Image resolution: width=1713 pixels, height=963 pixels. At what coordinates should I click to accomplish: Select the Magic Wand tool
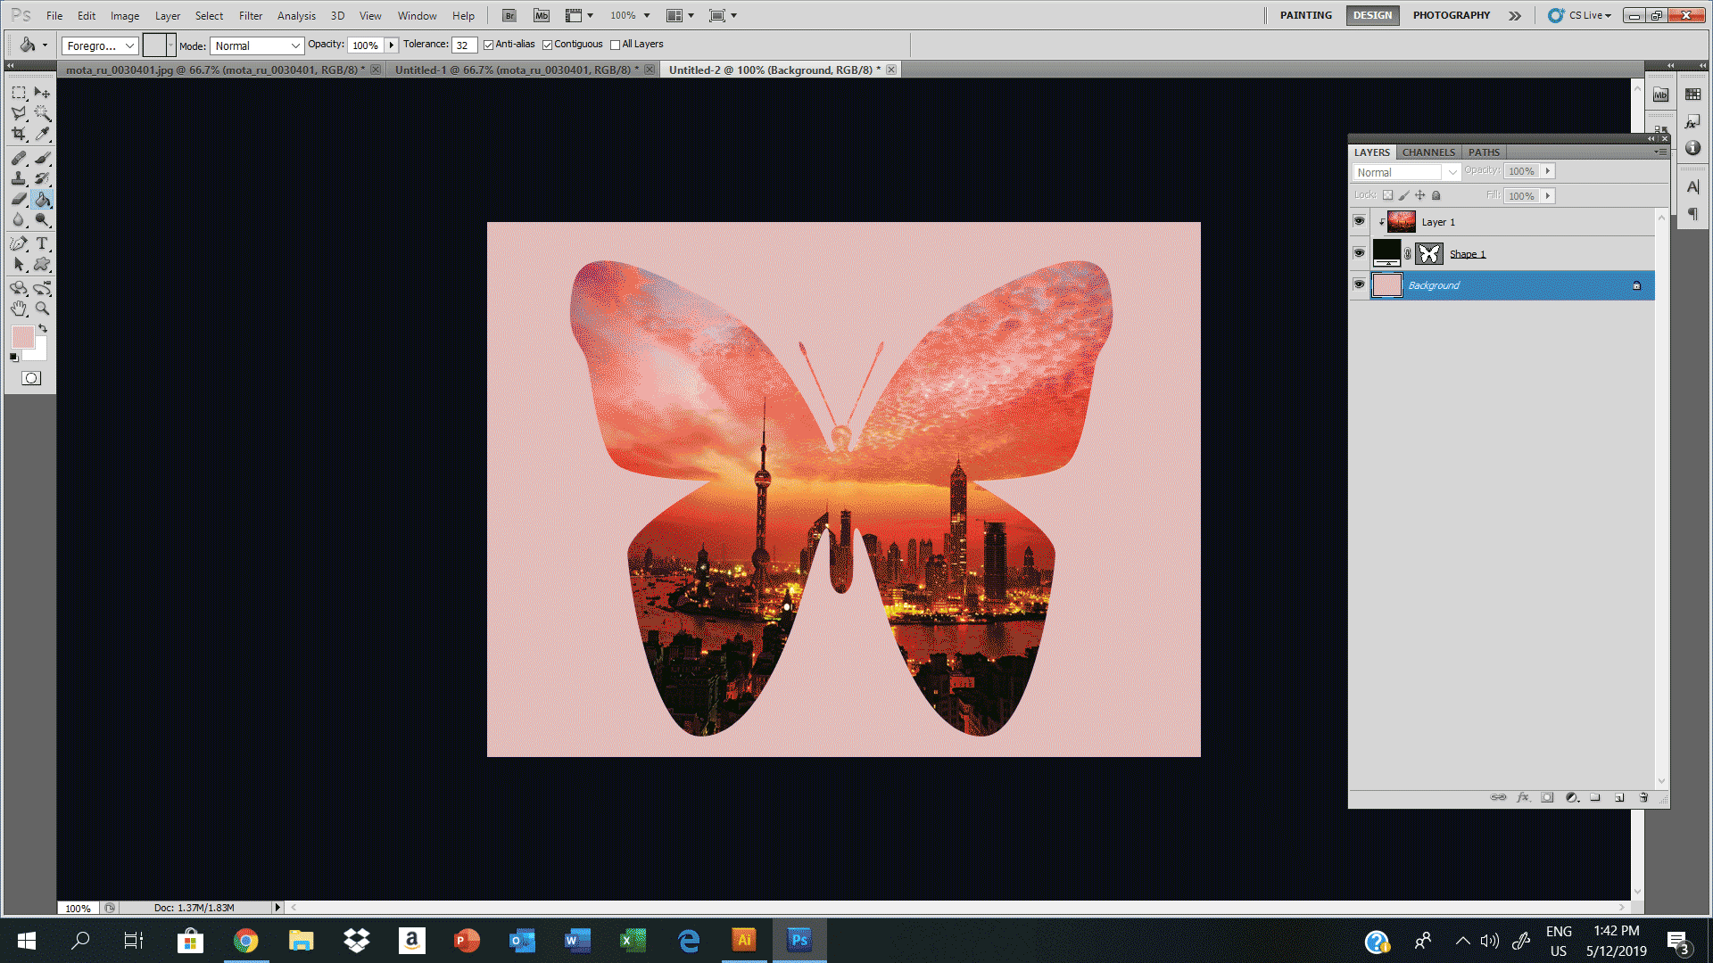[x=42, y=113]
